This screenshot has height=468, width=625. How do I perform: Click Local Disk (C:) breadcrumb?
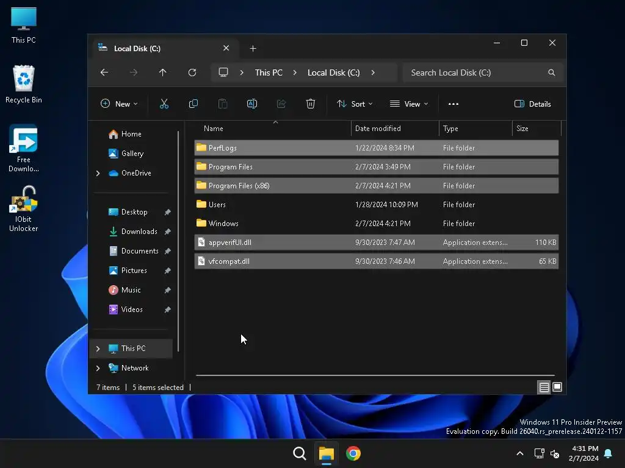(x=334, y=73)
